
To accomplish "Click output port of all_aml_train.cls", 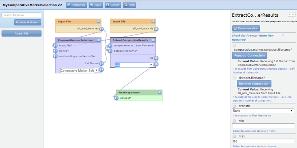I will point(156,29).
